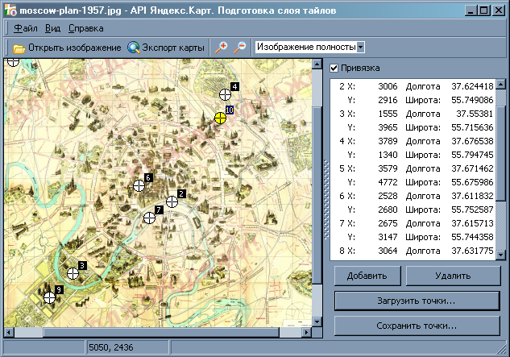Click the map export globe icon
The image size is (510, 357).
coord(134,48)
